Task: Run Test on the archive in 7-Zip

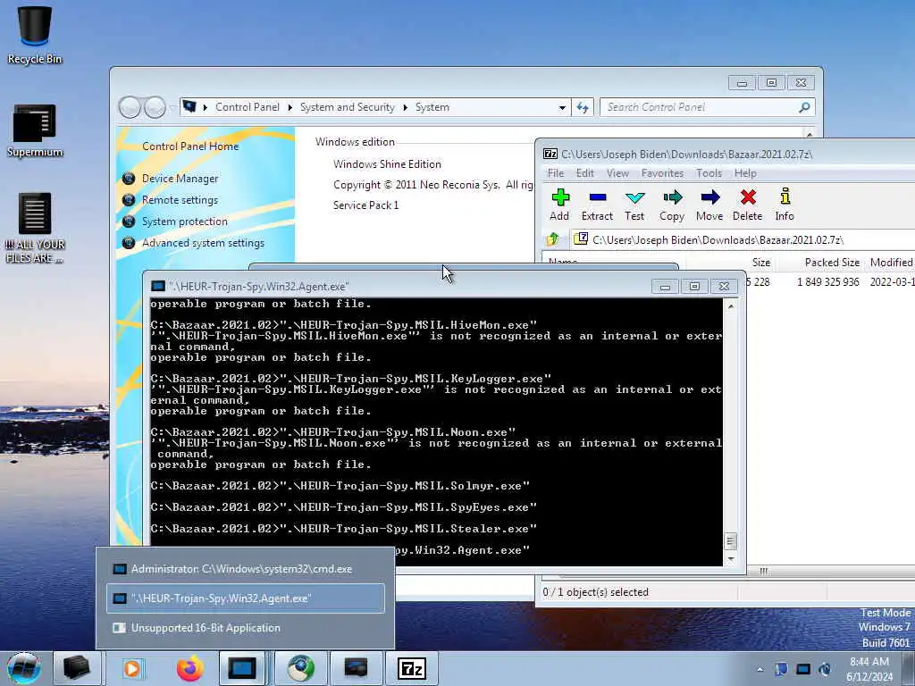Action: (634, 205)
